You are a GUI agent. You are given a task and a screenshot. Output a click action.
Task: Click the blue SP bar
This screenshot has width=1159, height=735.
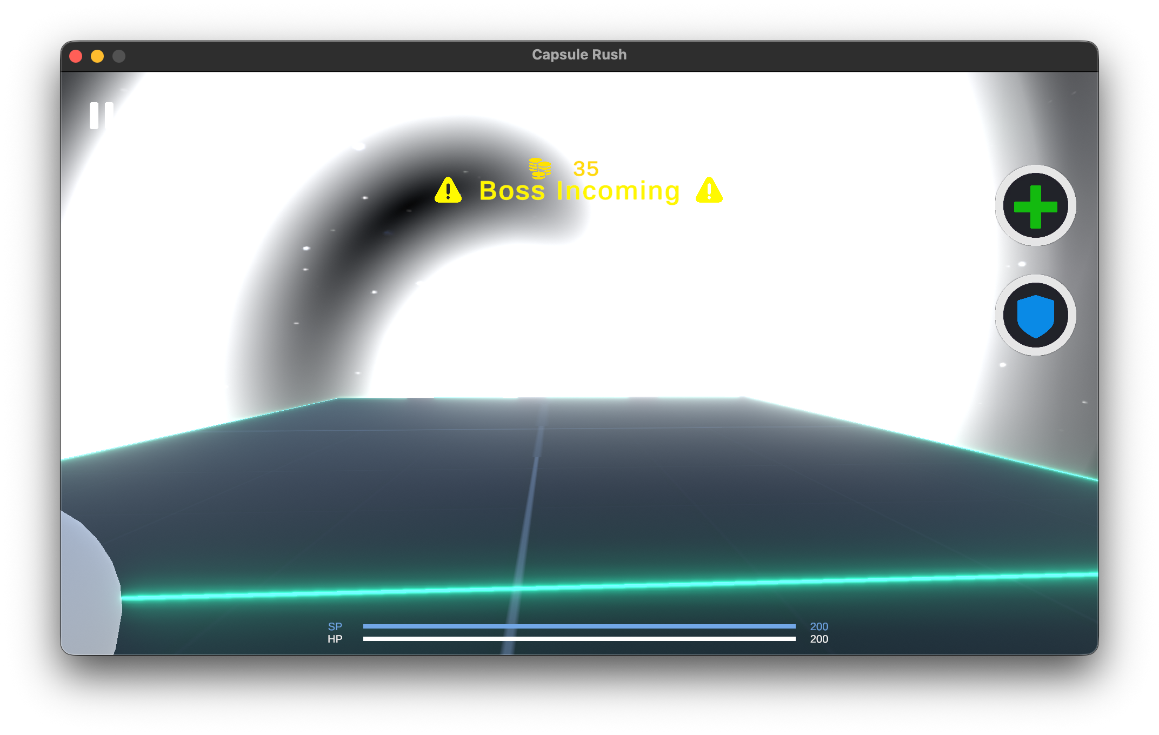coord(579,626)
